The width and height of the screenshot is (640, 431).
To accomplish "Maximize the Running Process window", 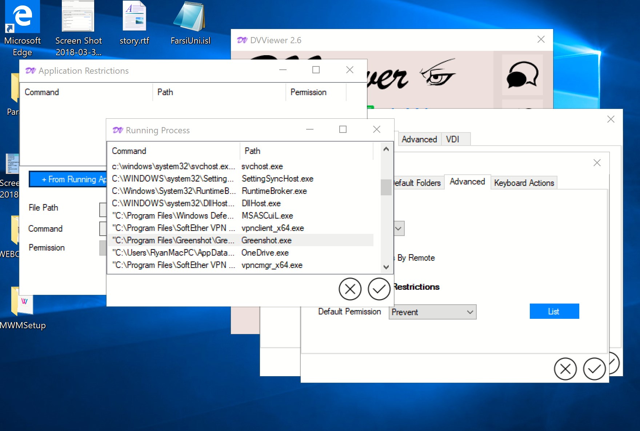I will 343,129.
